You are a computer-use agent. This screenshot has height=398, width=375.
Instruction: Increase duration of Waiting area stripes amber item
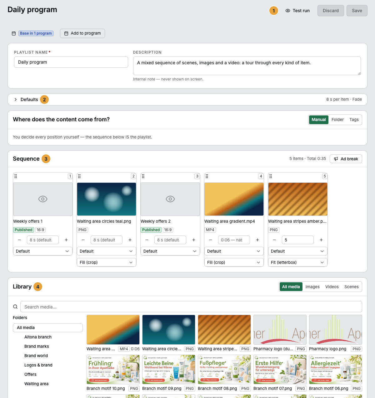click(x=321, y=240)
